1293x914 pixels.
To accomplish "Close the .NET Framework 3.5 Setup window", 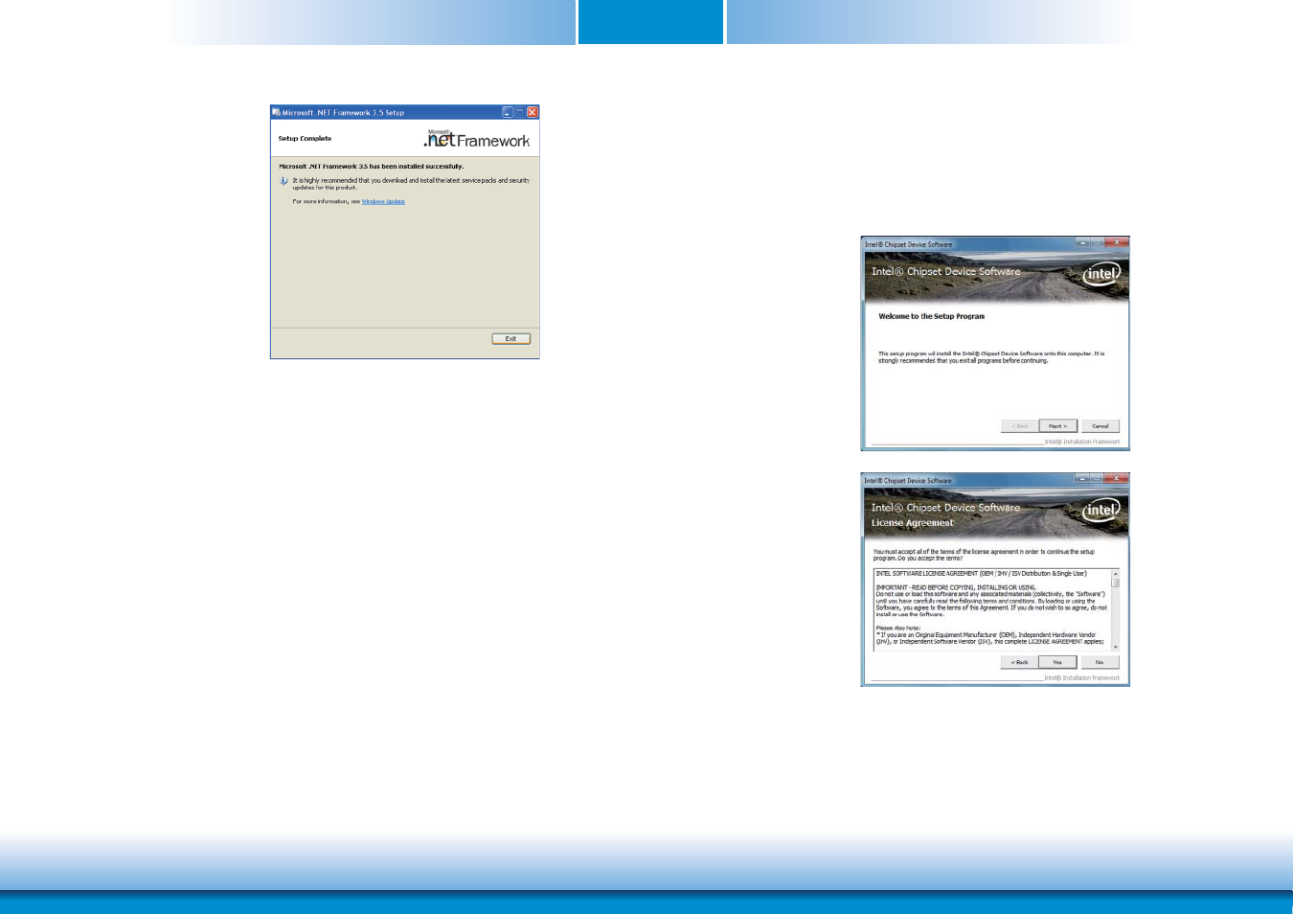I will coord(533,112).
